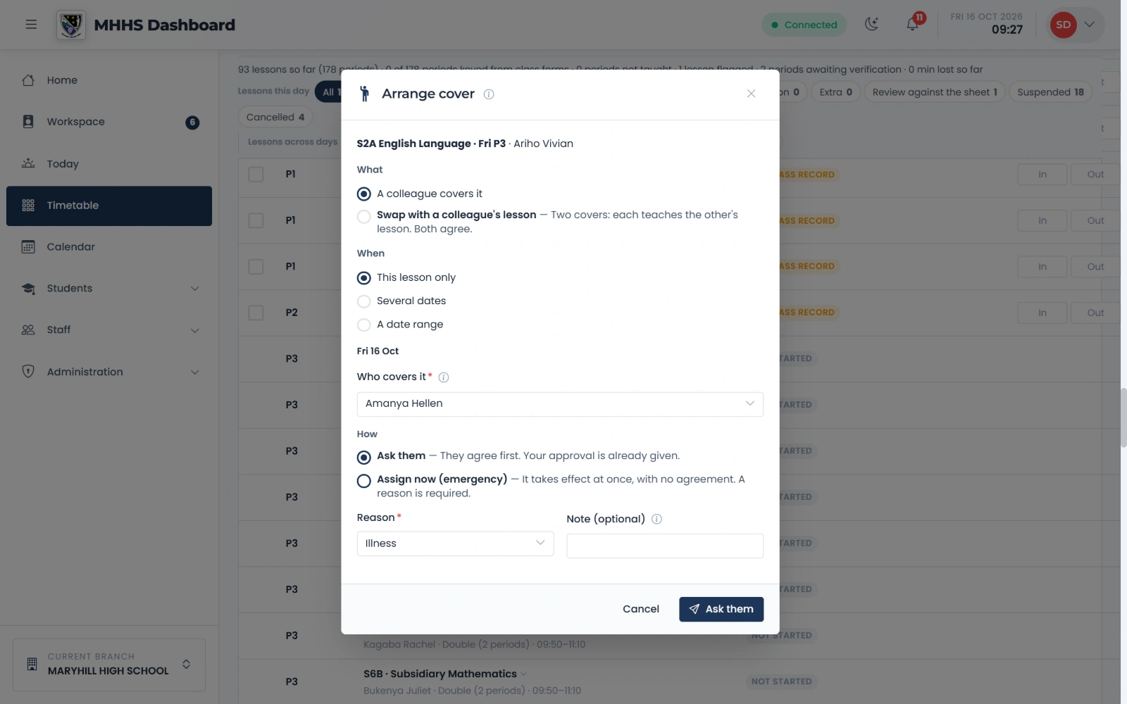Click the Ask them submit button
Viewport: 1127px width, 704px height.
tap(721, 610)
